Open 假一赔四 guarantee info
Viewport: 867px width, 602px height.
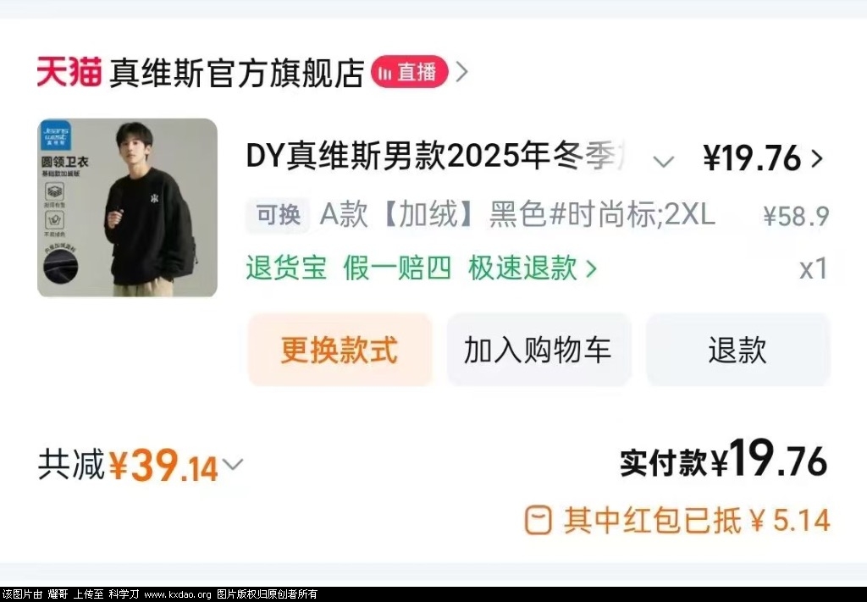tap(397, 268)
